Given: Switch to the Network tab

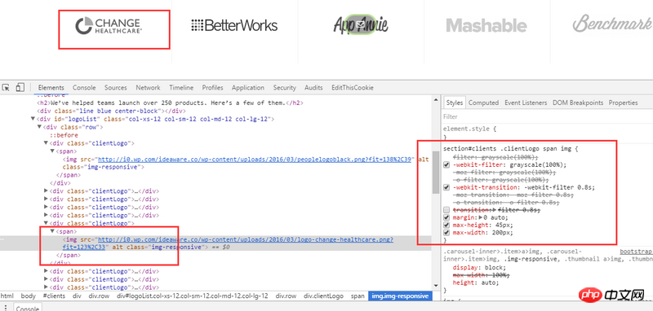Looking at the screenshot, I should click(148, 88).
